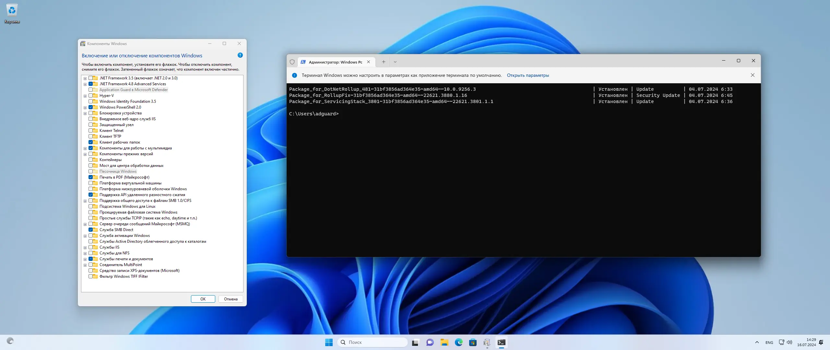Click the OK button in Компоненты Windows
Screen dimensions: 830x350
tap(203, 299)
